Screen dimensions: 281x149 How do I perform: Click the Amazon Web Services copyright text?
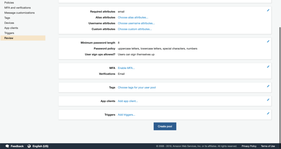[x=196, y=146]
